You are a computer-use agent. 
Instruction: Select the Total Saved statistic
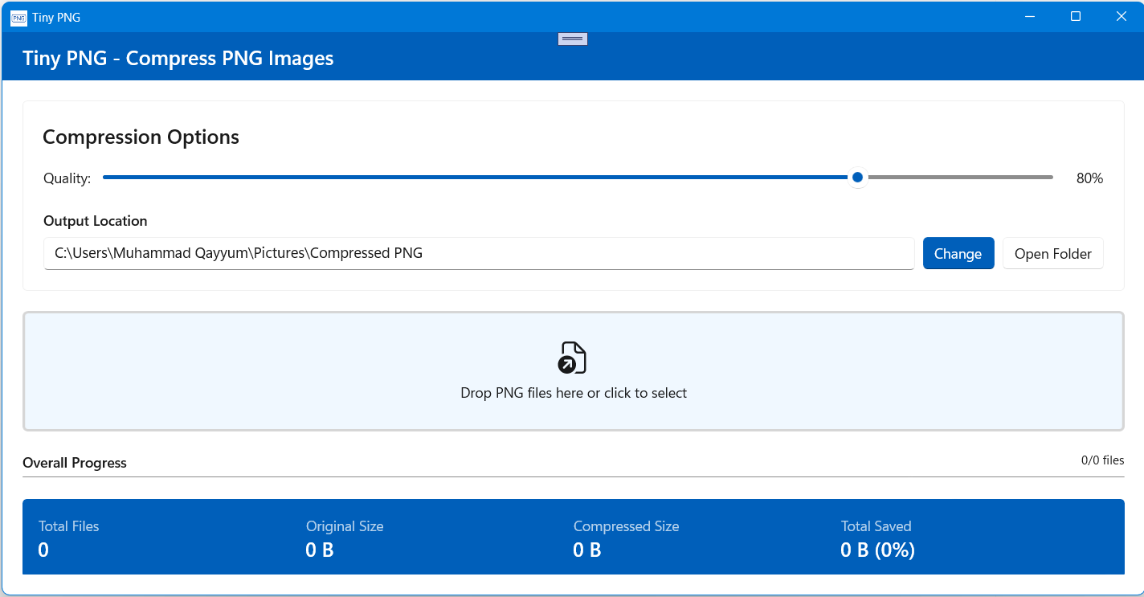point(877,538)
